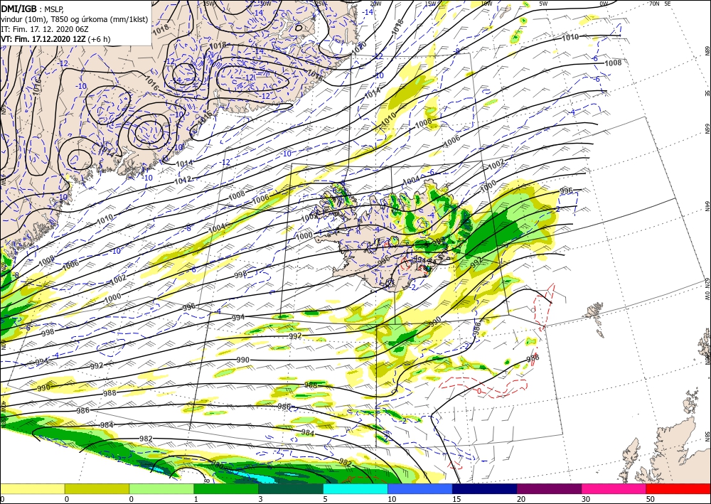This screenshot has width=711, height=504.
Task: Click the "vindur (10m), T850 og úrkoma" line
Action: coord(75,19)
